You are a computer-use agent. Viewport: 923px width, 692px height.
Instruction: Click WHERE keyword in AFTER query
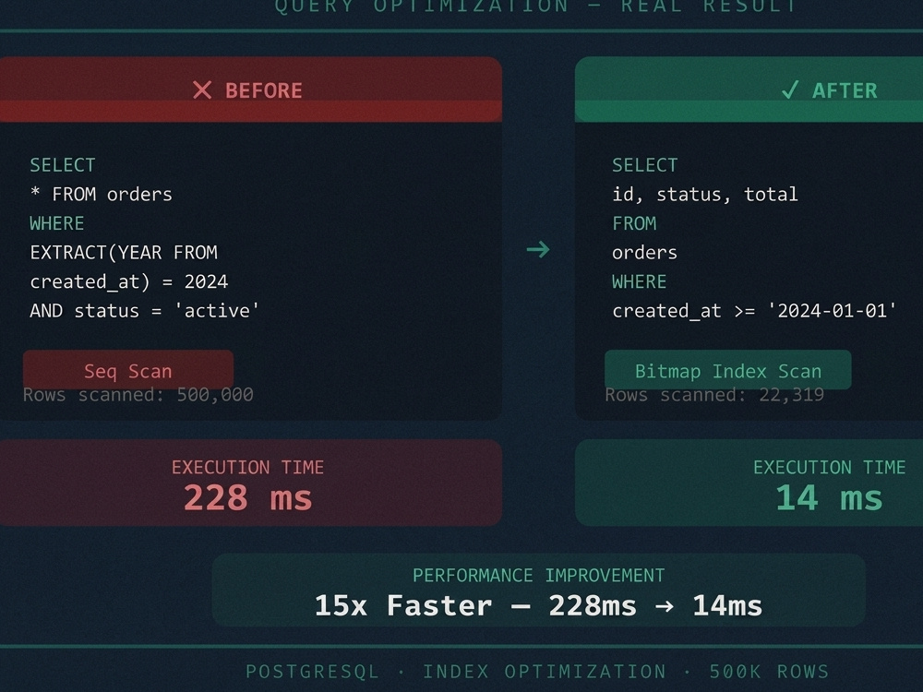[640, 281]
